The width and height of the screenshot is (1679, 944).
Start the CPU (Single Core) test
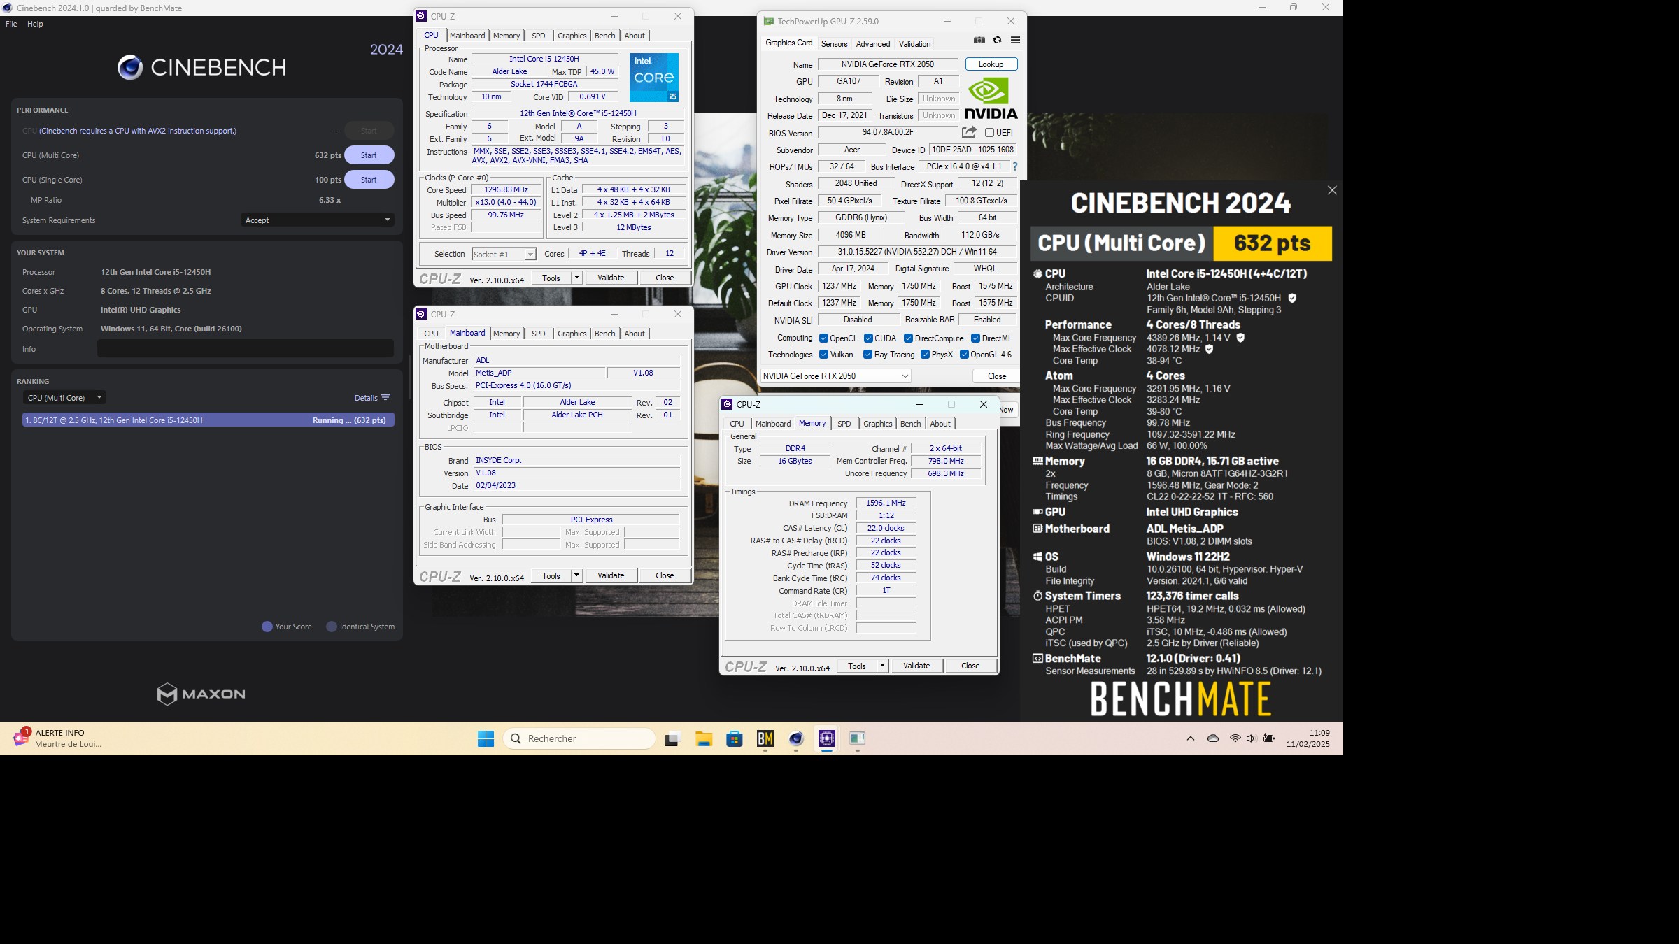coord(369,180)
